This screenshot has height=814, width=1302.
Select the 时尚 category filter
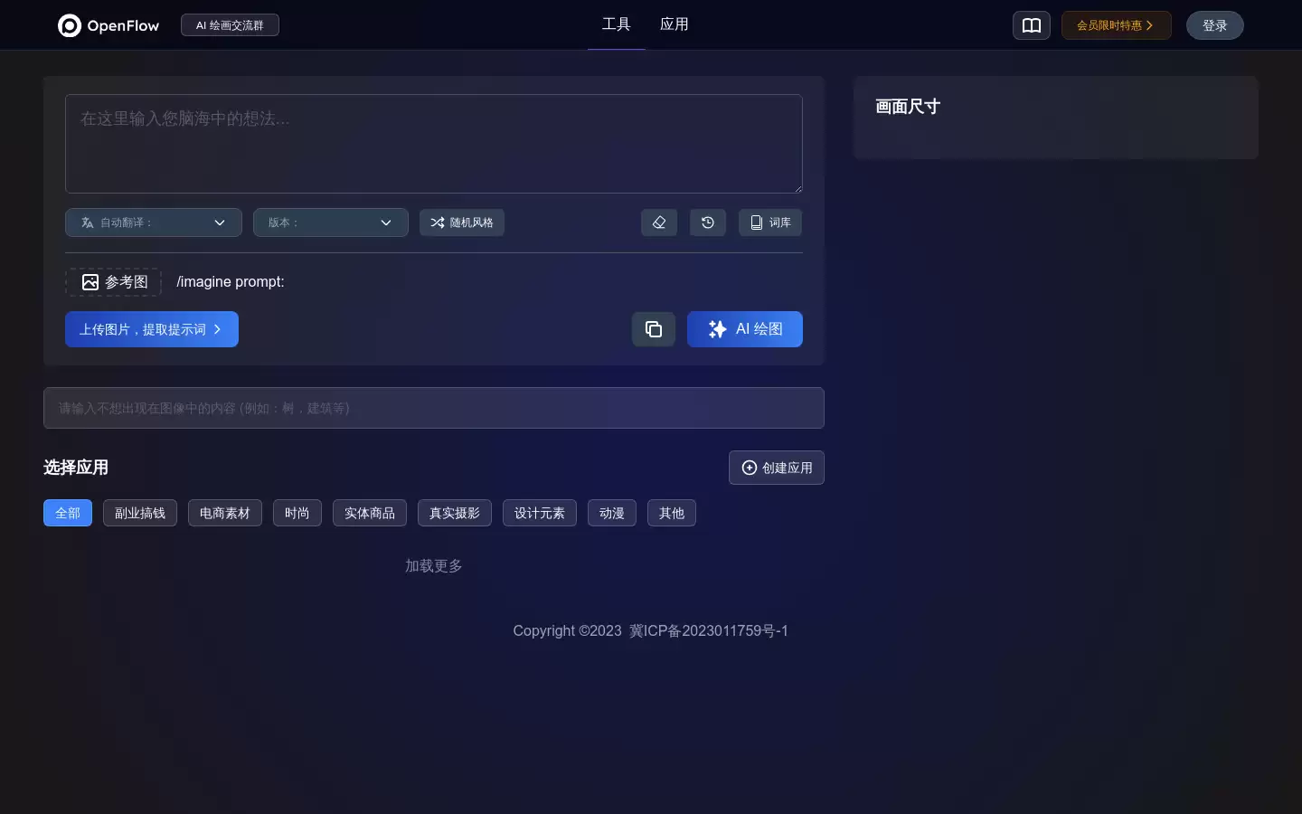coord(297,513)
